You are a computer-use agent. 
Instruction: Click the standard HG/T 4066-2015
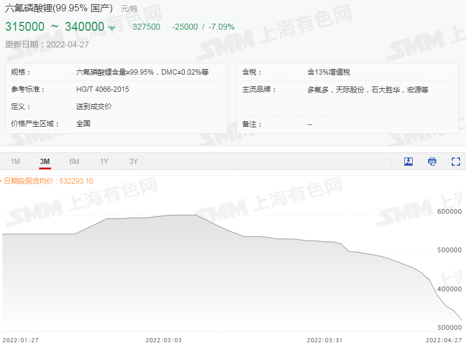103,89
